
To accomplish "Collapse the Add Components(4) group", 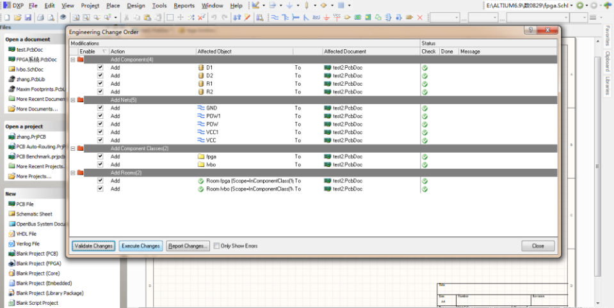I will click(73, 60).
